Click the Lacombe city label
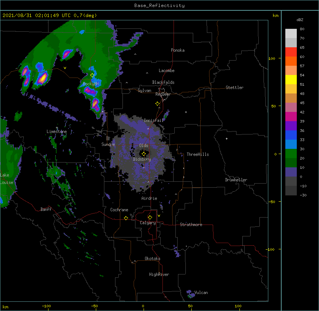The image size is (319, 311). 167,71
